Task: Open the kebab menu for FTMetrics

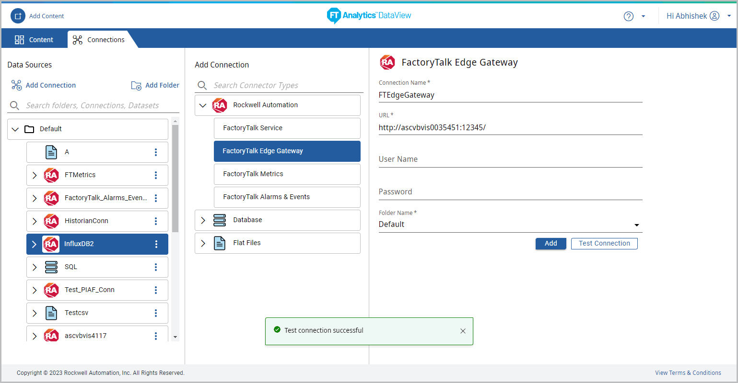Action: [x=156, y=175]
